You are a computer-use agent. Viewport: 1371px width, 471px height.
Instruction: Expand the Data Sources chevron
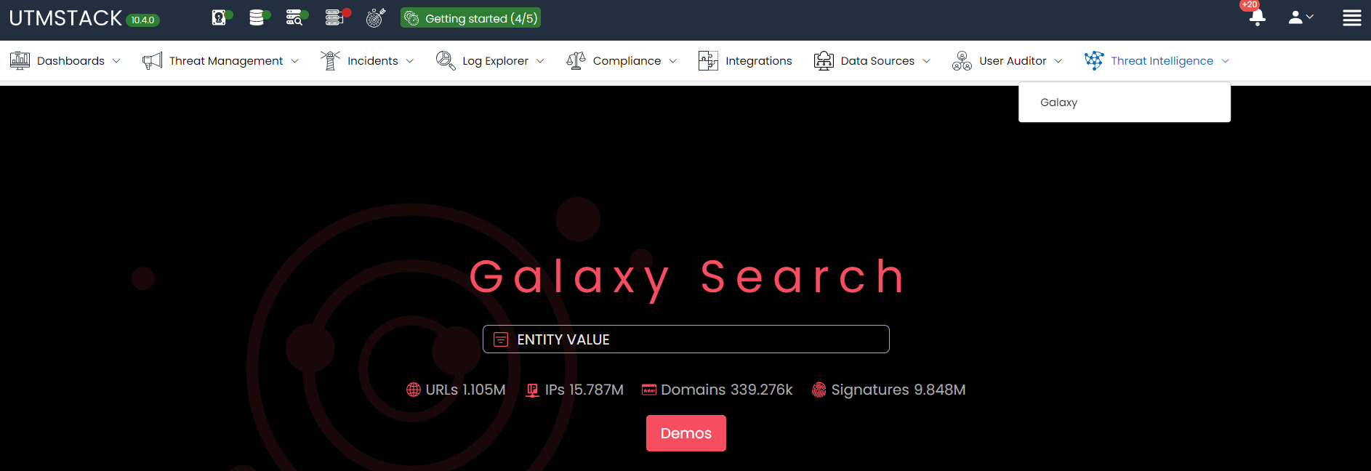(926, 61)
